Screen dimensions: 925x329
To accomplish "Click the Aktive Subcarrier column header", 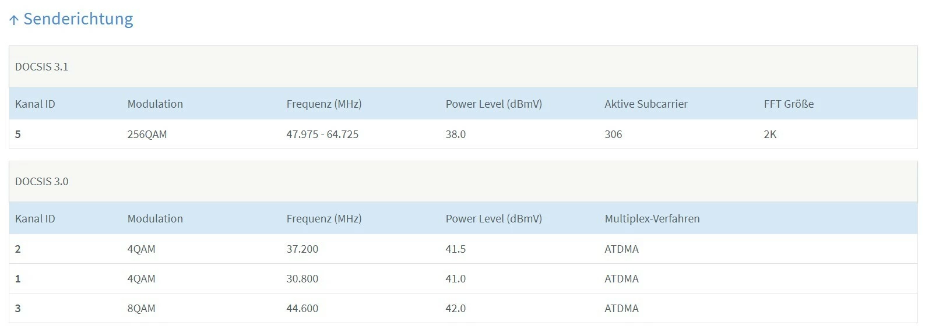I will (x=646, y=104).
